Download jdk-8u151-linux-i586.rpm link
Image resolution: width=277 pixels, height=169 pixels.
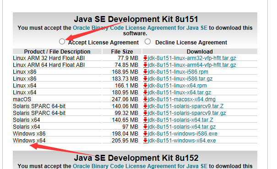(x=178, y=72)
